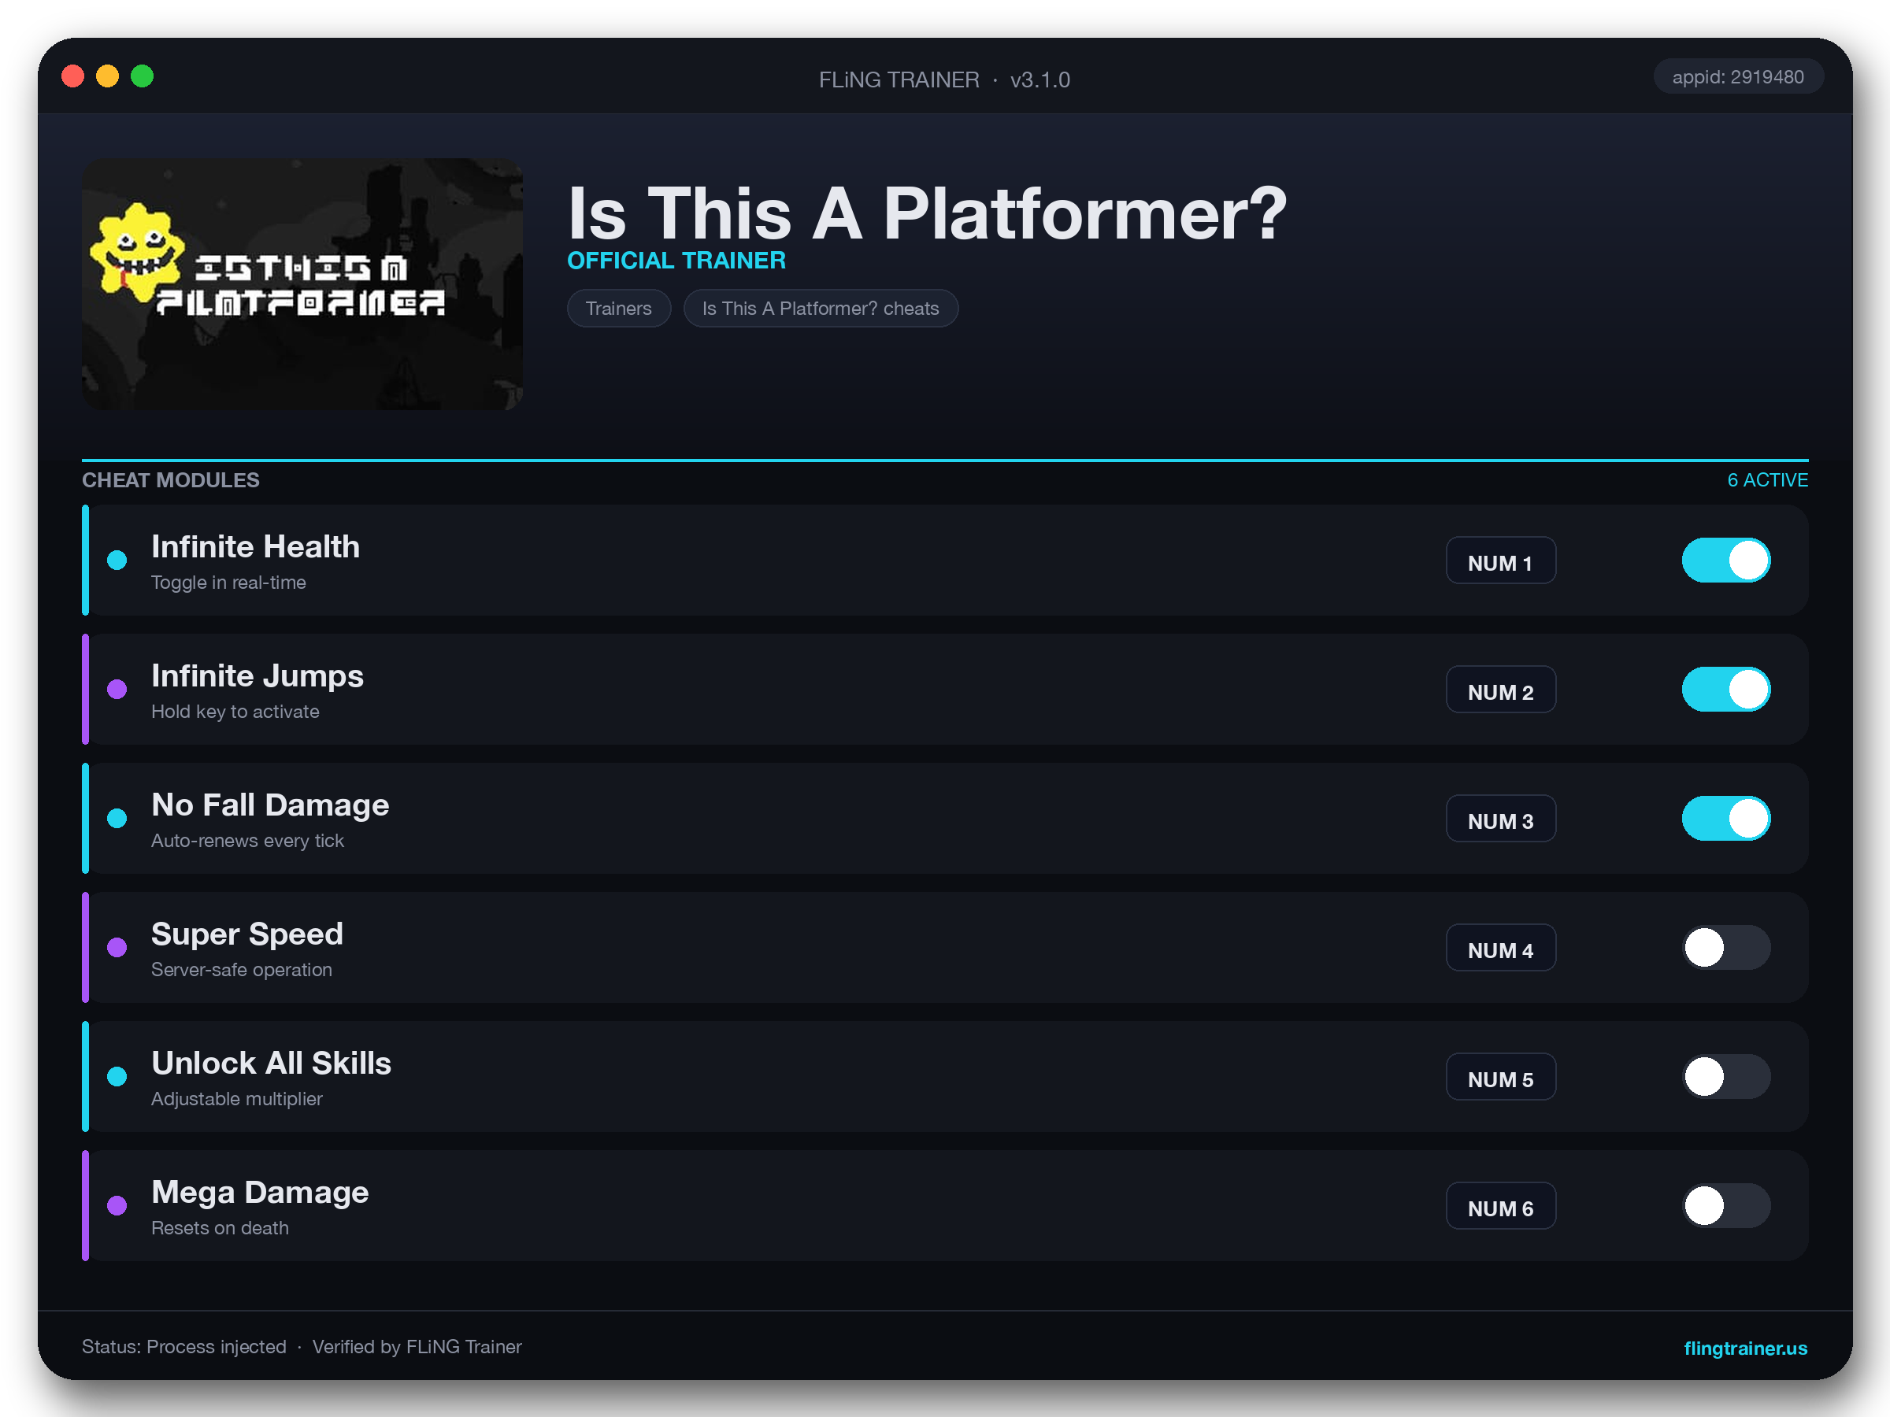The width and height of the screenshot is (1890, 1417).
Task: Click the "Toggle in real-time" description
Action: tap(228, 583)
